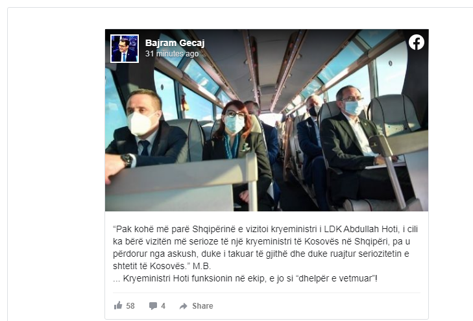The width and height of the screenshot is (473, 321).
Task: Click the comment speech bubble icon
Action: pos(153,306)
